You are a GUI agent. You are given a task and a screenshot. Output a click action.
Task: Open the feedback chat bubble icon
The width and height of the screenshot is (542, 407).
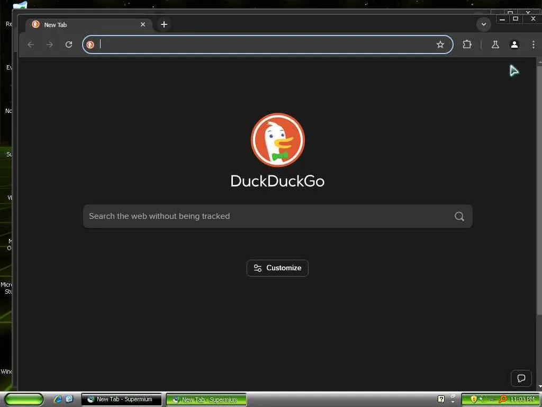[x=521, y=378]
